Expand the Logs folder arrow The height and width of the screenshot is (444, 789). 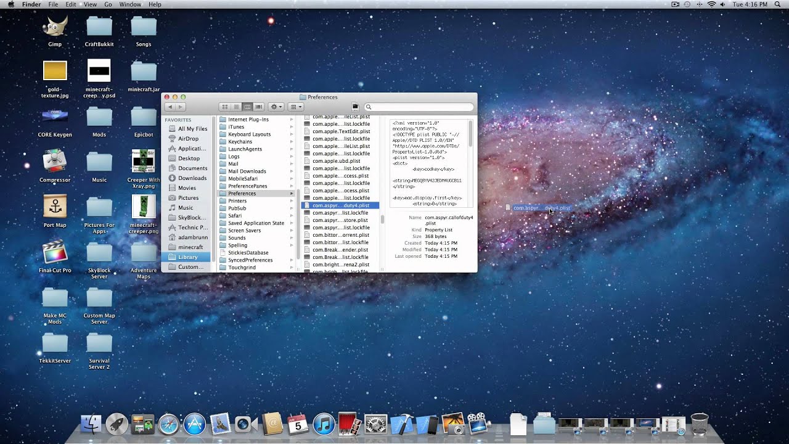click(292, 157)
